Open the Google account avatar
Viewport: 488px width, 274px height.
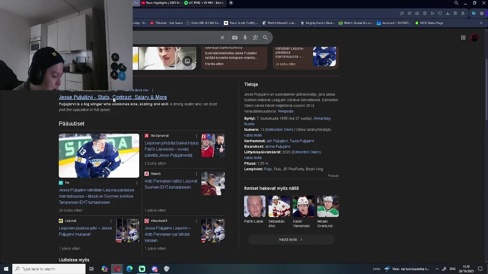[475, 38]
